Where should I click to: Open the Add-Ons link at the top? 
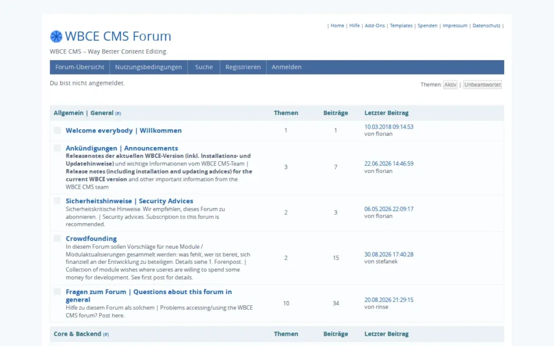click(374, 25)
